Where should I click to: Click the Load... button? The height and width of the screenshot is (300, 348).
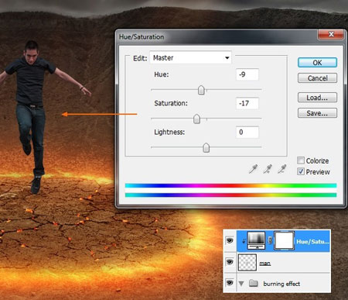317,98
